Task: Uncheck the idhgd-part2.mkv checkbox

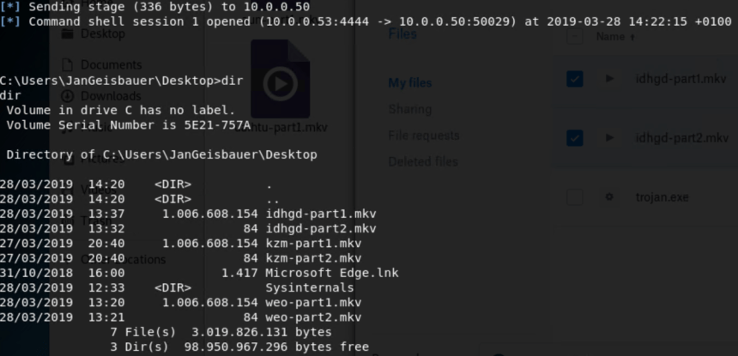Action: pos(575,138)
